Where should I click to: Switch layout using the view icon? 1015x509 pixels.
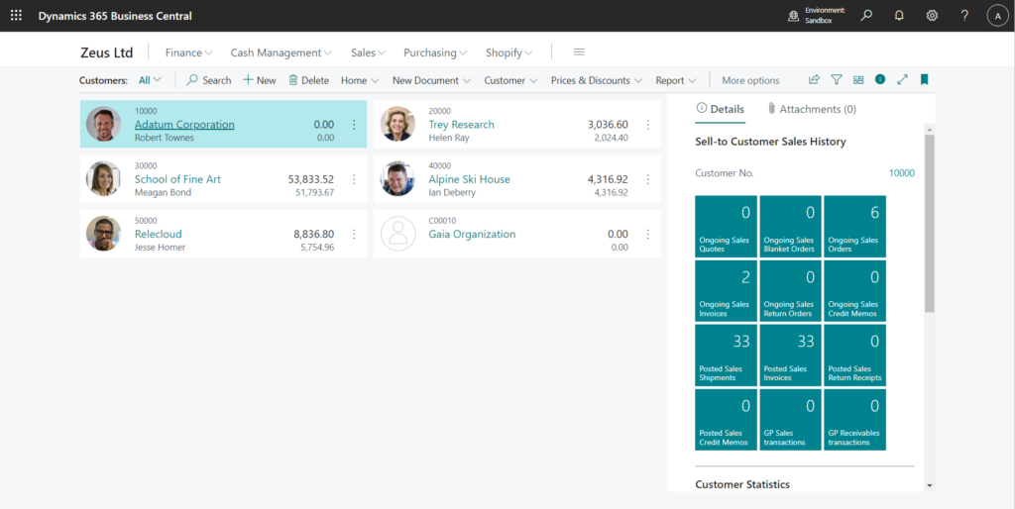click(858, 79)
